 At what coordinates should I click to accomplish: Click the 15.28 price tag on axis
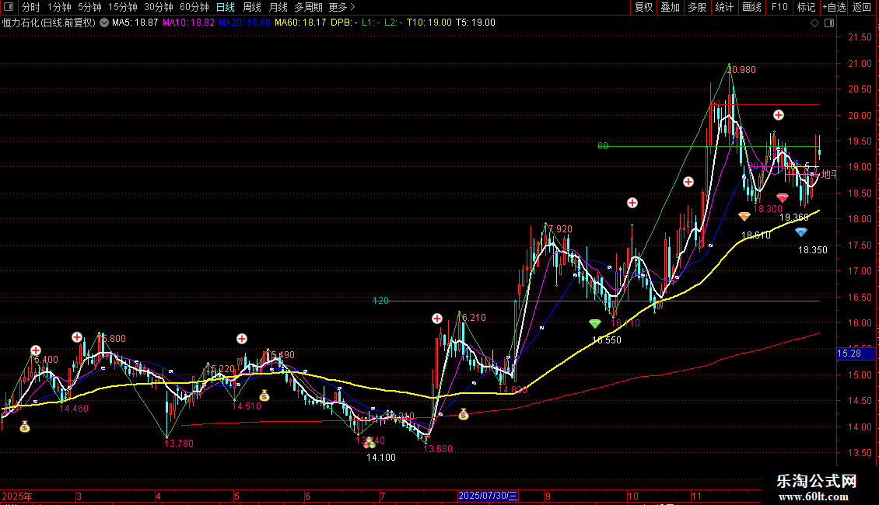[x=855, y=353]
